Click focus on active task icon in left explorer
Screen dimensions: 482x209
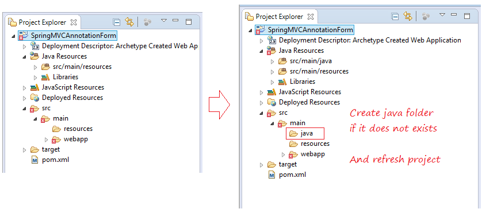148,22
